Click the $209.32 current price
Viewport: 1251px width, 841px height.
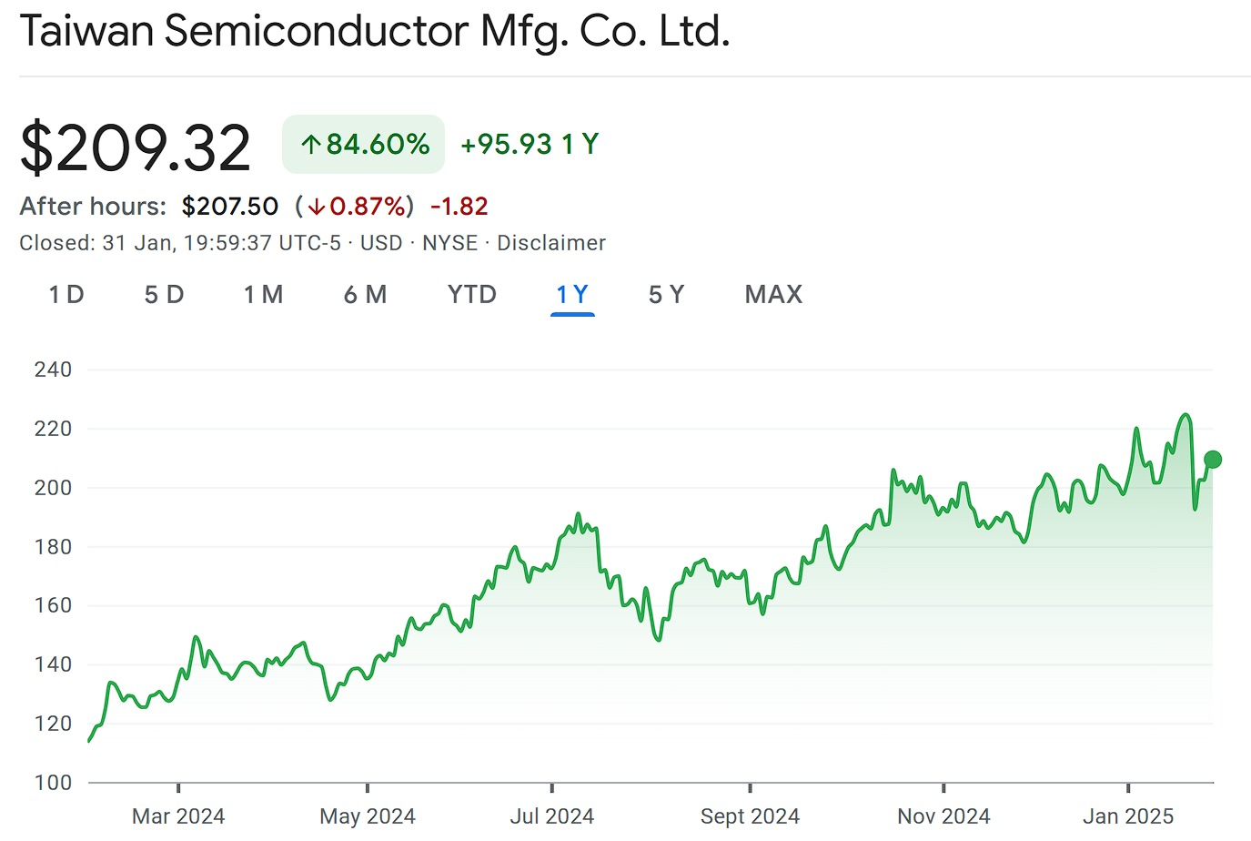point(136,144)
